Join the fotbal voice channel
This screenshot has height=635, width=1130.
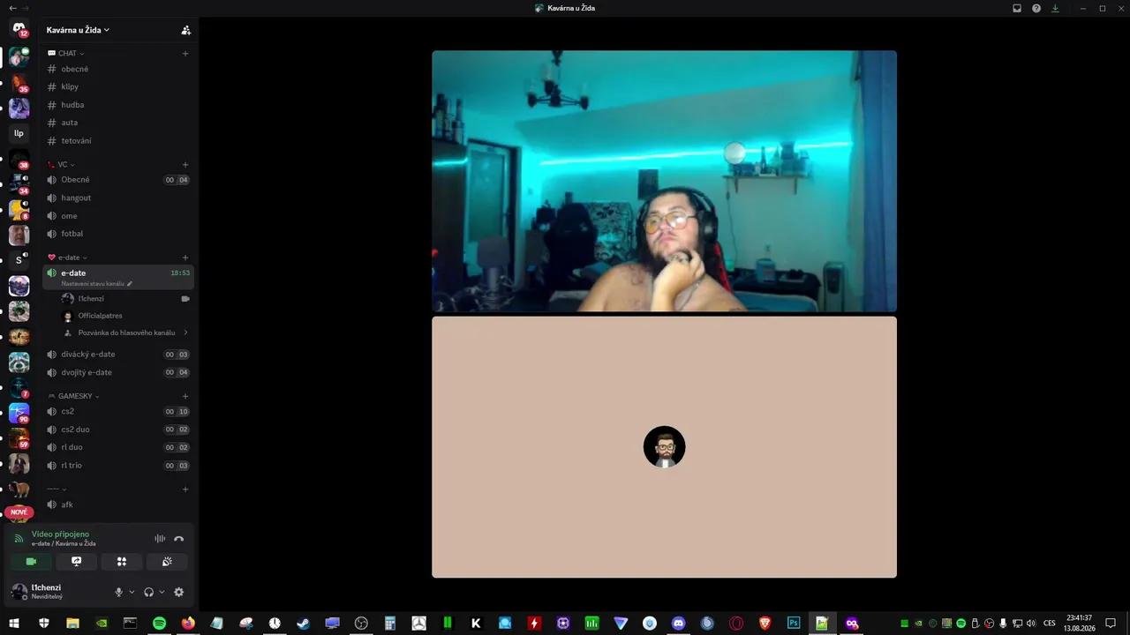[118, 234]
